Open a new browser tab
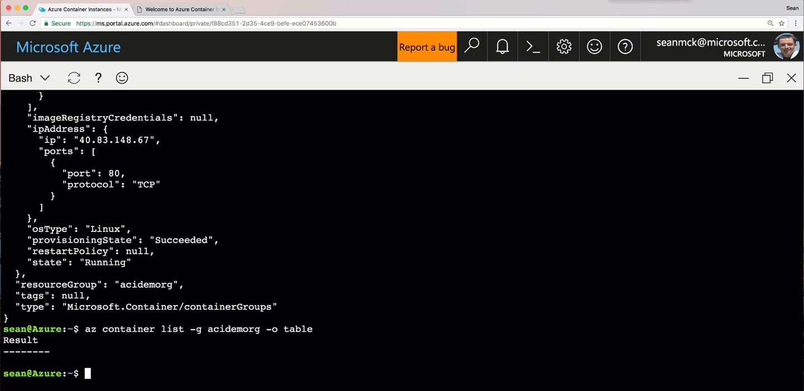 click(238, 10)
